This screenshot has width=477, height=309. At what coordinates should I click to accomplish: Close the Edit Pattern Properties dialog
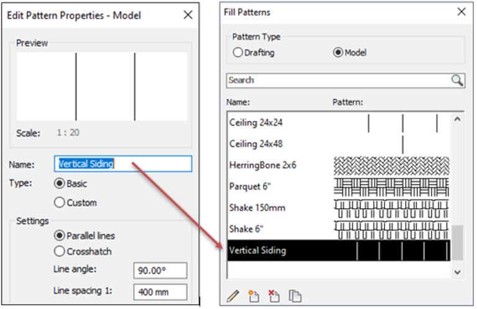click(188, 15)
